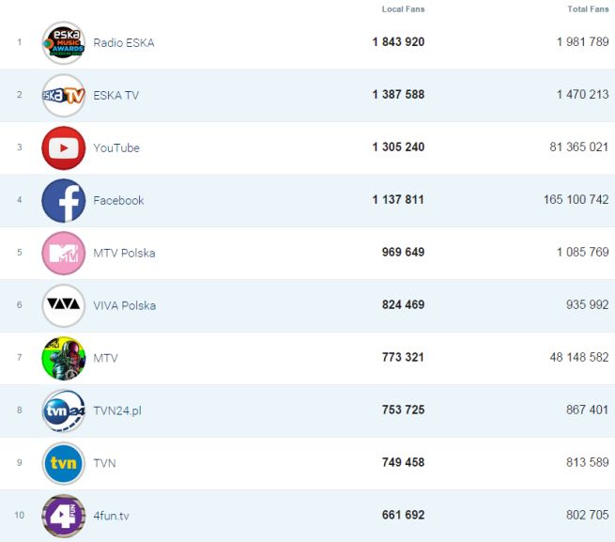Open the ESKA TV page link

click(x=116, y=95)
